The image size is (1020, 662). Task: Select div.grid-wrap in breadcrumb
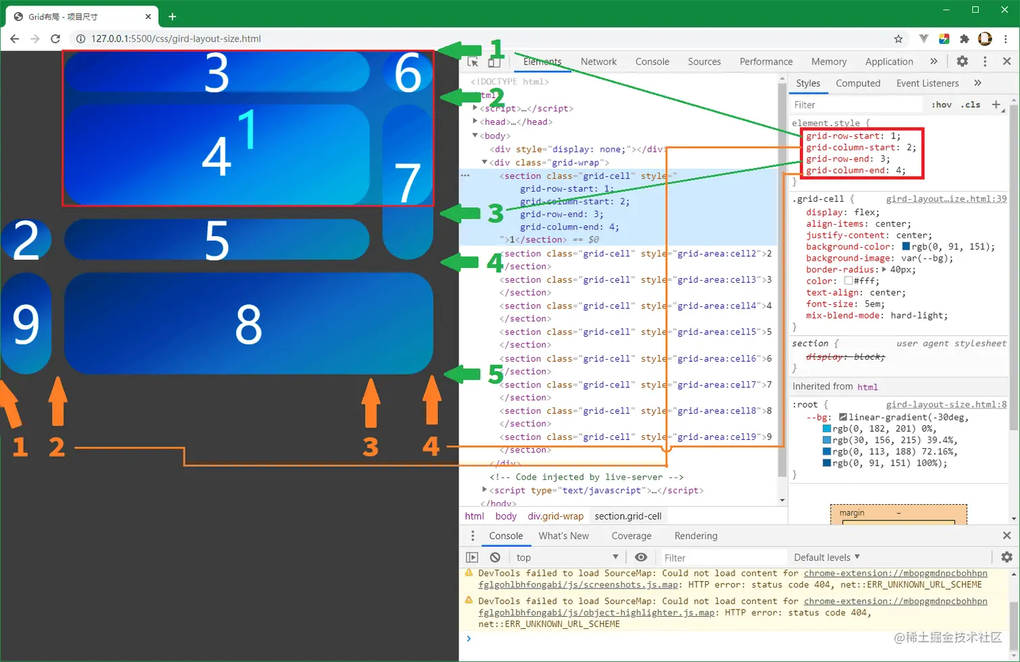555,516
